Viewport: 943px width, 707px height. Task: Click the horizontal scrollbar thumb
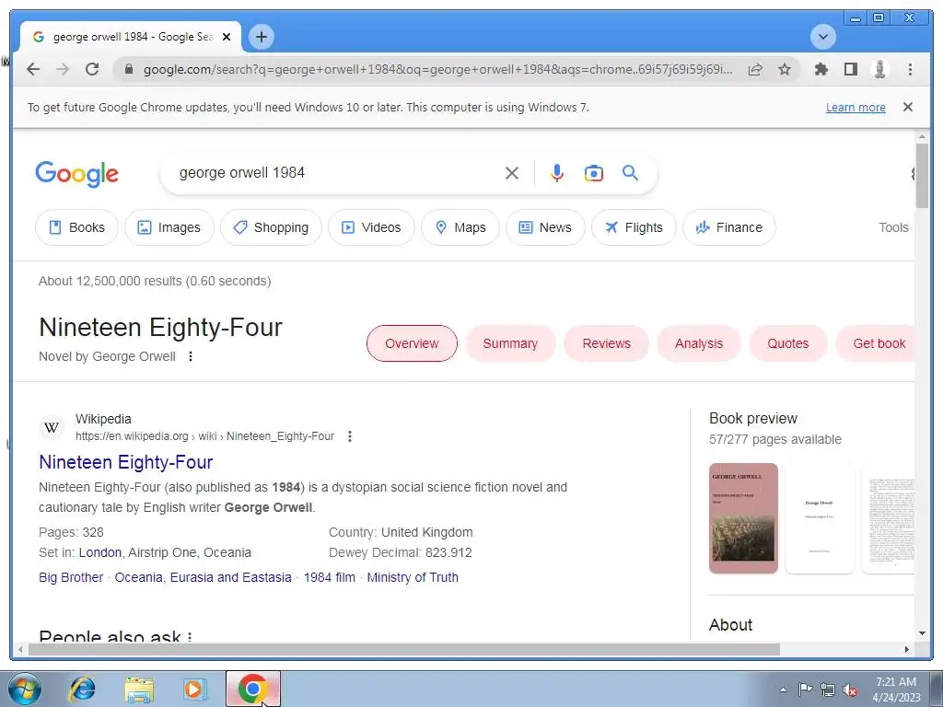(404, 649)
